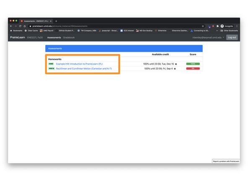Click the HW1A badge
The height and width of the screenshot is (186, 248).
(x=52, y=69)
